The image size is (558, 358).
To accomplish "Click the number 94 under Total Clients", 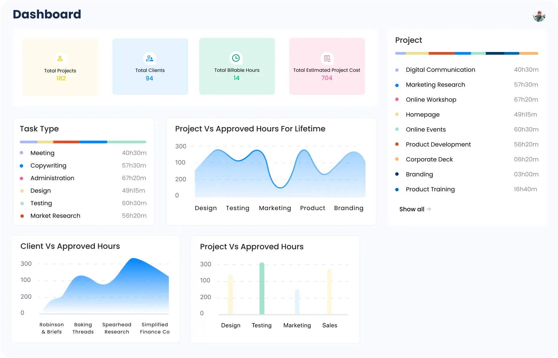I will [x=149, y=78].
